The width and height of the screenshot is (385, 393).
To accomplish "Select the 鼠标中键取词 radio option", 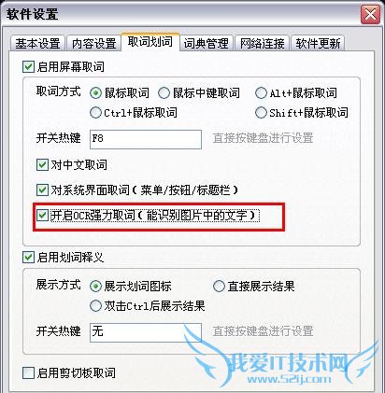I will (x=164, y=92).
